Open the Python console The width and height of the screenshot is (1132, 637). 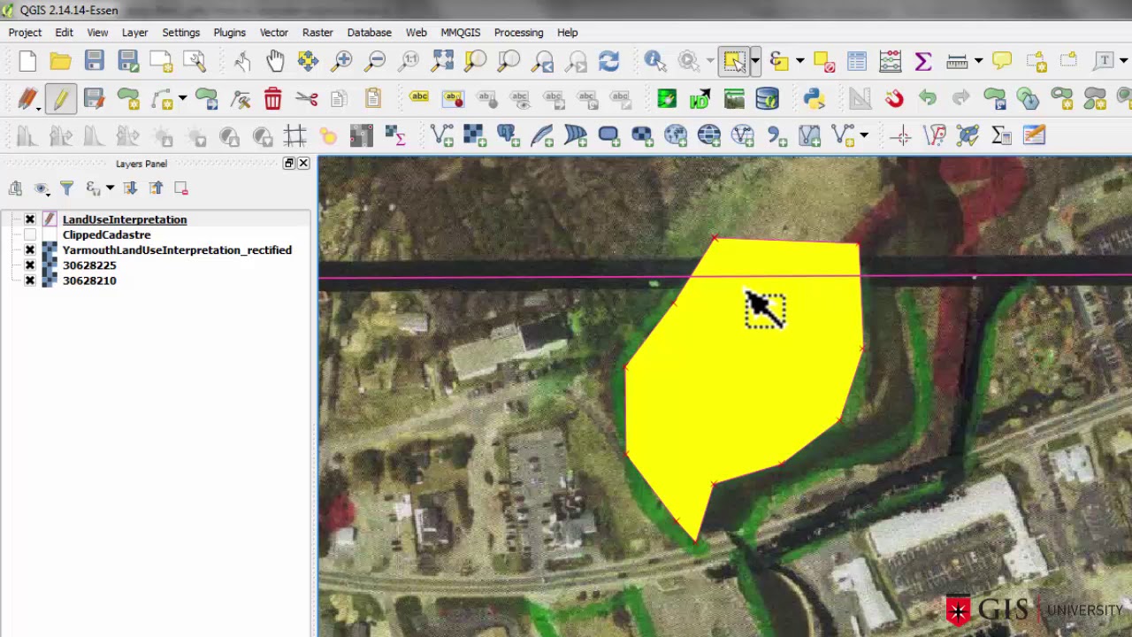coord(814,98)
